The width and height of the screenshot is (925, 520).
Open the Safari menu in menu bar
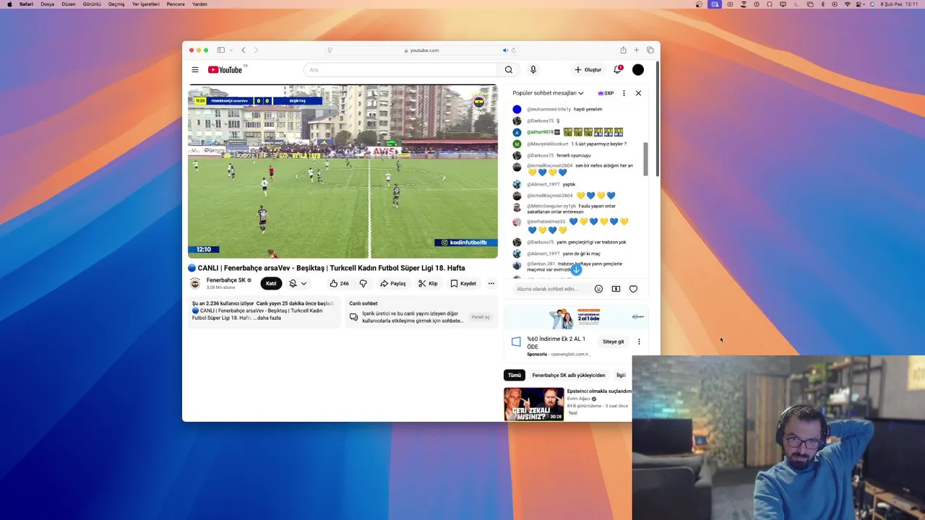pos(26,4)
